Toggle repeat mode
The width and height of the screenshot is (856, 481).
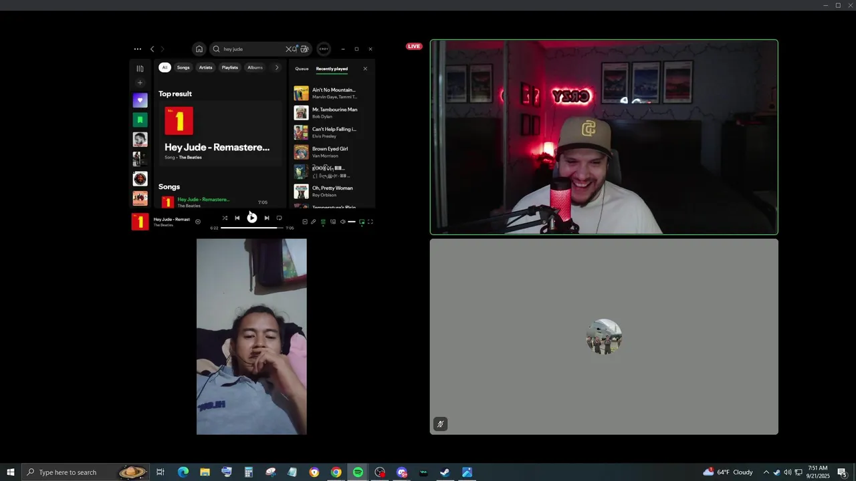[x=279, y=218]
